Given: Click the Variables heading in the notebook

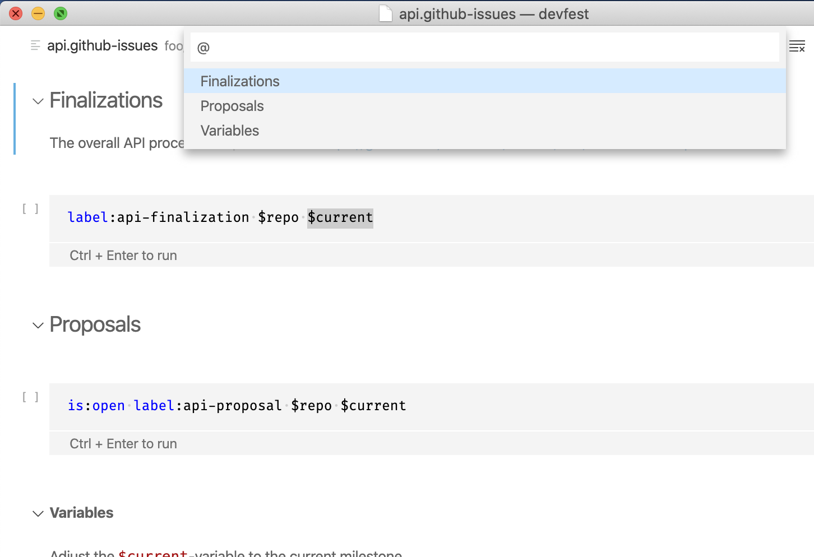Looking at the screenshot, I should pos(81,513).
